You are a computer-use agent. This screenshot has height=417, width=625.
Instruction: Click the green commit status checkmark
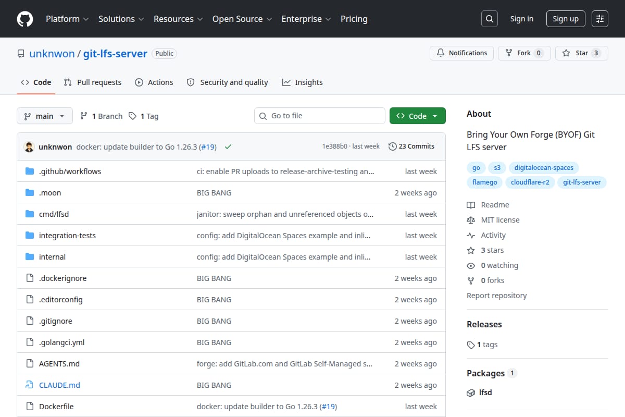coord(228,147)
